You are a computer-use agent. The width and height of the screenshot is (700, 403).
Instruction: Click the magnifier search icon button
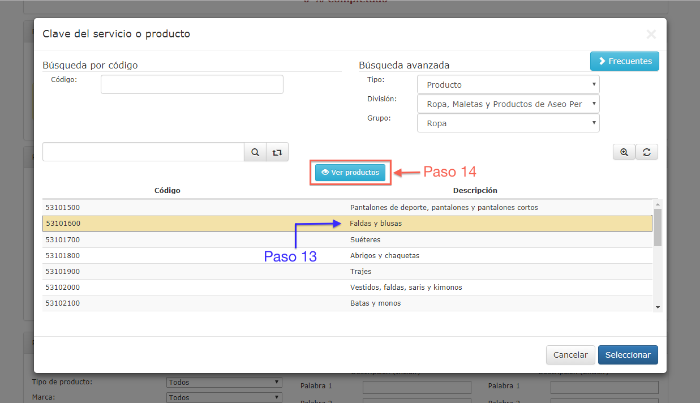tap(255, 152)
